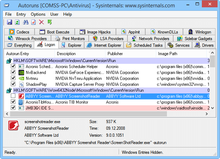Click the Acronis Scheduler entry icon
The height and width of the screenshot is (159, 220).
click(x=21, y=67)
